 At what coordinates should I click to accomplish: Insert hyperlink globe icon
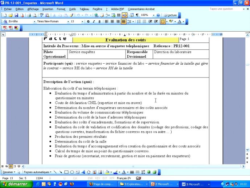coord(96,15)
